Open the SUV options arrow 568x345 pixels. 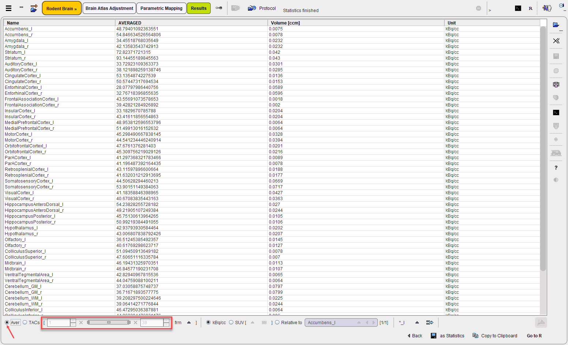[252, 322]
